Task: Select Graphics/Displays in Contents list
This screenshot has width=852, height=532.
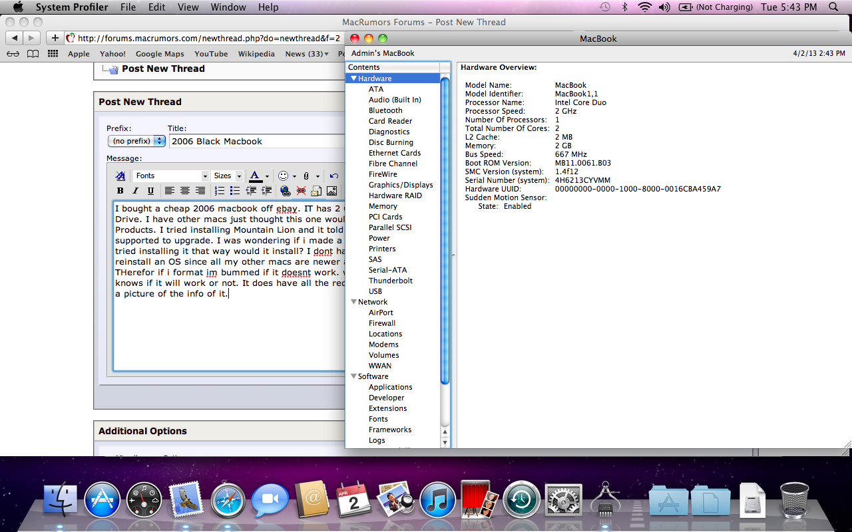Action: tap(401, 185)
